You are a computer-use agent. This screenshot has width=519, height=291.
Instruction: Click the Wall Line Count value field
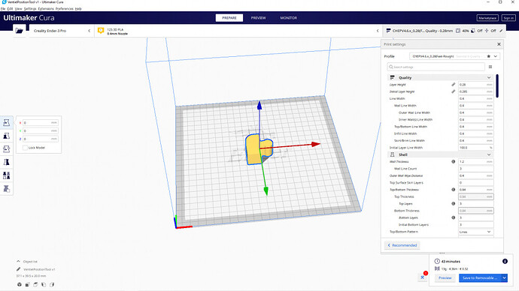pos(475,169)
